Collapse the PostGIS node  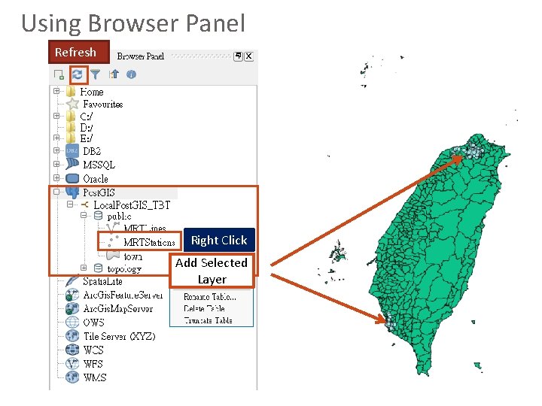click(x=56, y=192)
